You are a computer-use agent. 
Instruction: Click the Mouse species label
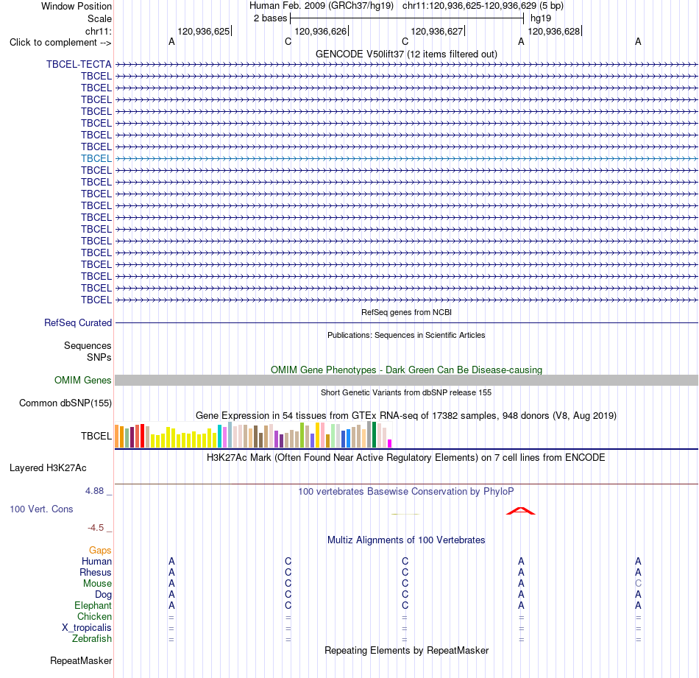pos(98,584)
